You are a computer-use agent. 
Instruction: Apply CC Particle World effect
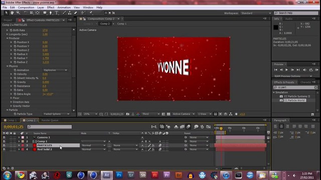point(294,100)
